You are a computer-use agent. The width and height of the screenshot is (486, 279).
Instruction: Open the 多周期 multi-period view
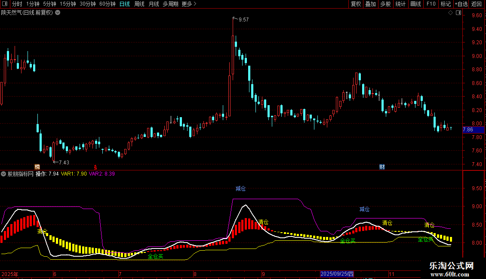click(x=170, y=4)
